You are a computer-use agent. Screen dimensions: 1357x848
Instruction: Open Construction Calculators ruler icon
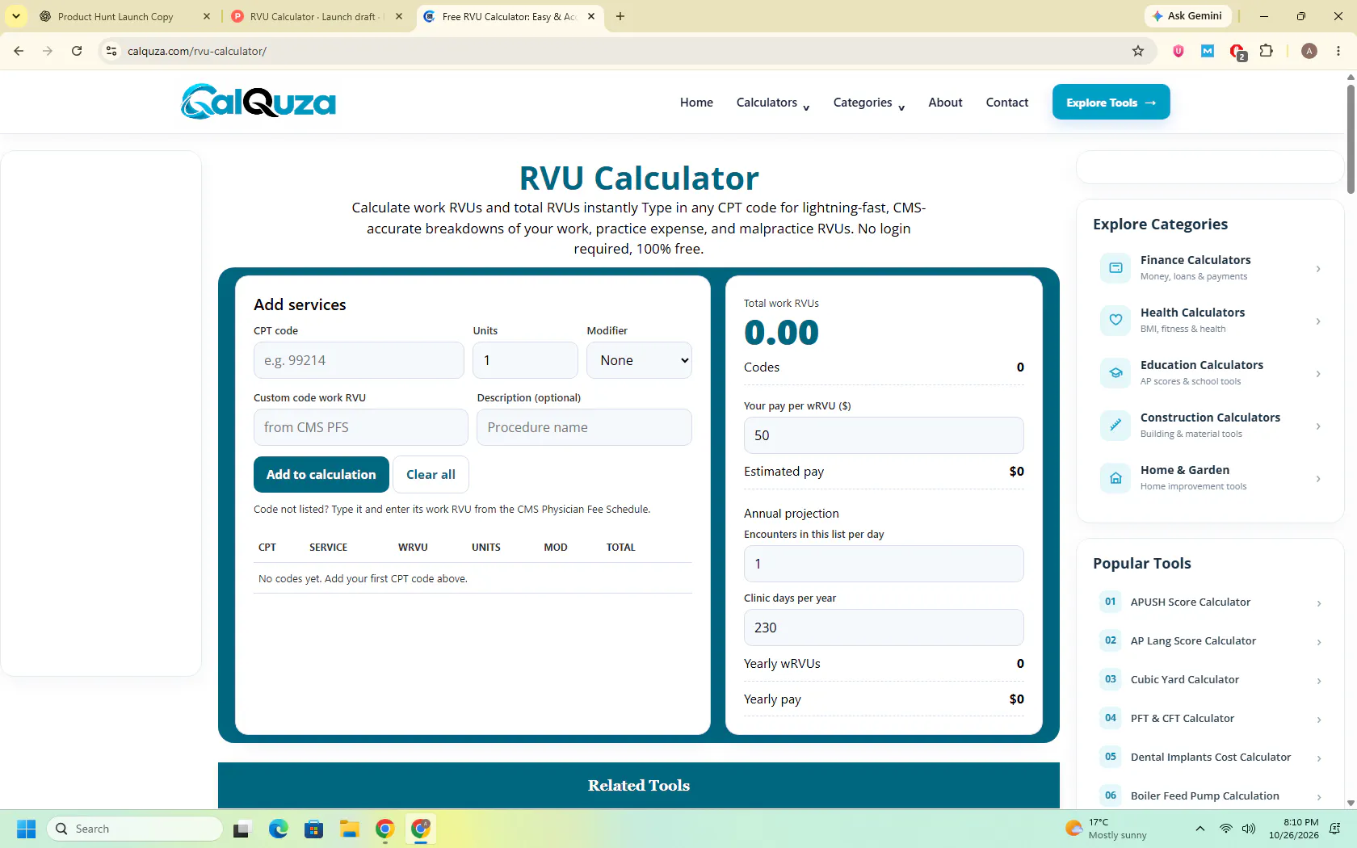1115,426
